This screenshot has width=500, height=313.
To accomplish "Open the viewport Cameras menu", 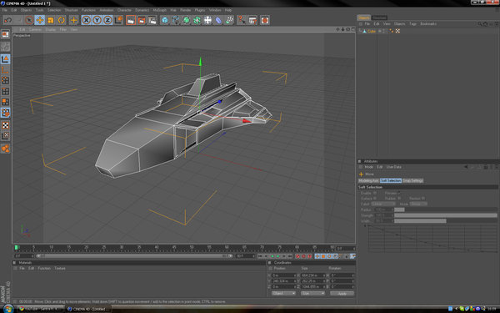I will coord(36,29).
